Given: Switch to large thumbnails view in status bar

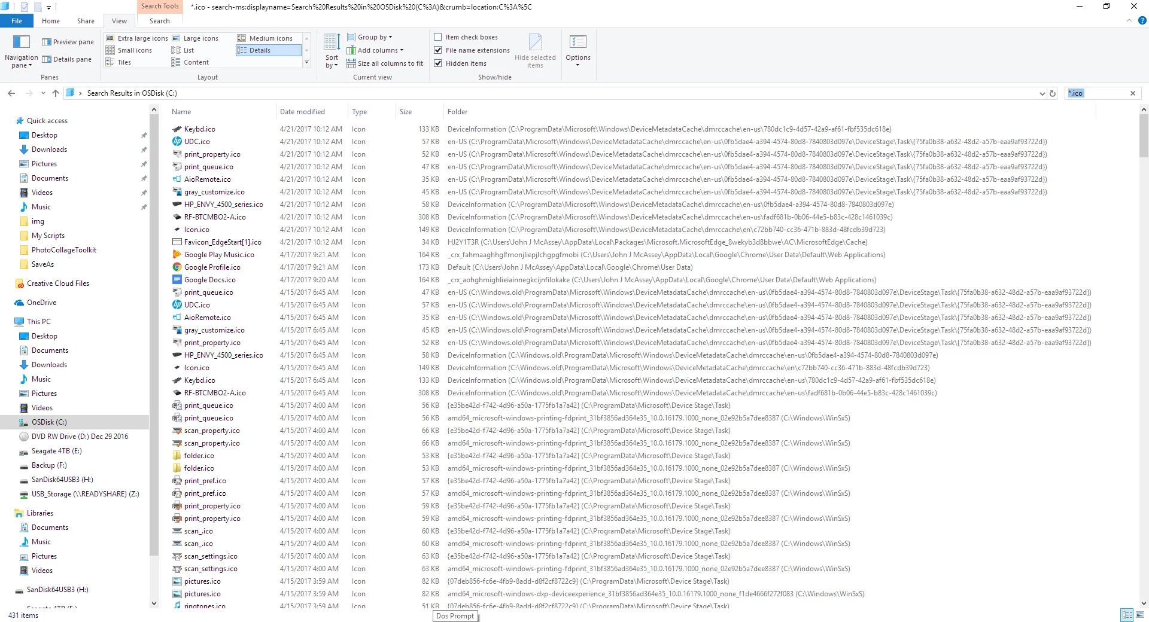Looking at the screenshot, I should coord(1140,615).
